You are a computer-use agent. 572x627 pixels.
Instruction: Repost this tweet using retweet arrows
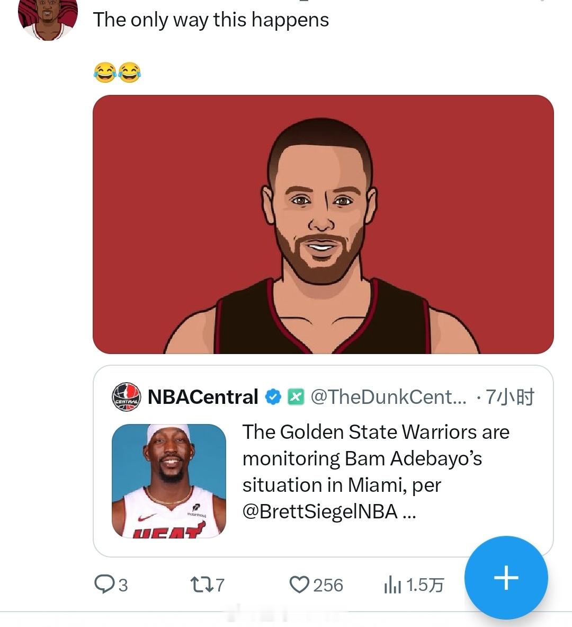click(200, 584)
